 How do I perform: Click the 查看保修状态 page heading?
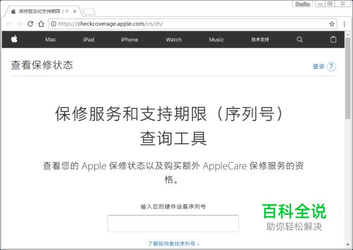42,65
